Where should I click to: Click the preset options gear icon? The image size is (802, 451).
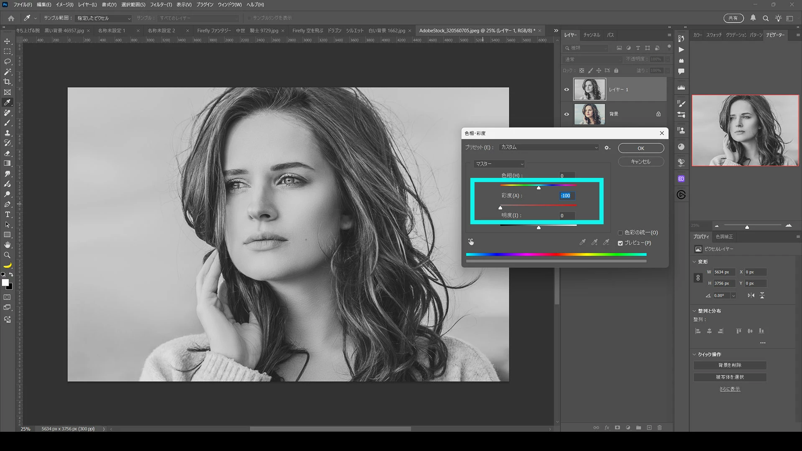click(607, 147)
